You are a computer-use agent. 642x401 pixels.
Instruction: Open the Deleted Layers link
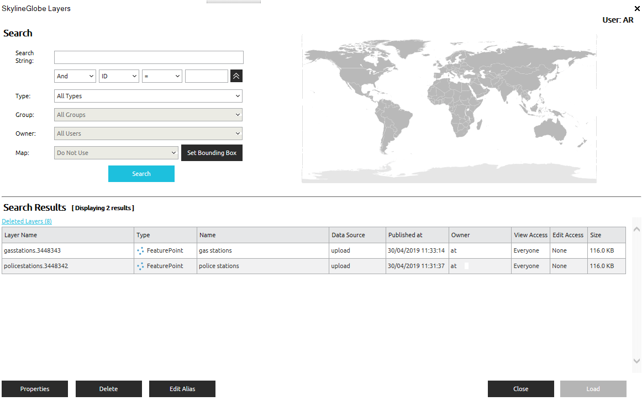(x=27, y=221)
